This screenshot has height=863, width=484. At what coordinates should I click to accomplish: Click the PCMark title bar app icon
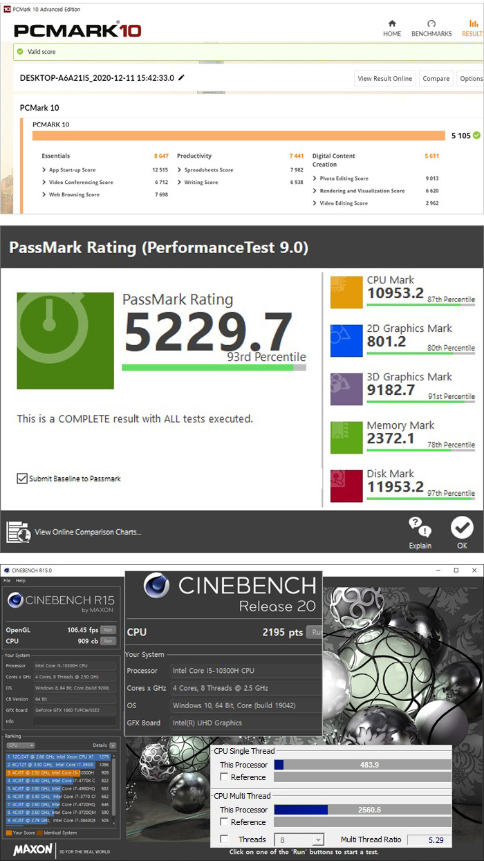point(6,9)
